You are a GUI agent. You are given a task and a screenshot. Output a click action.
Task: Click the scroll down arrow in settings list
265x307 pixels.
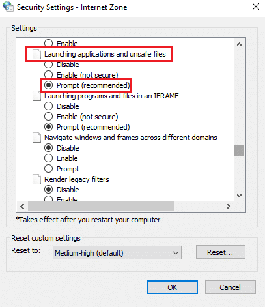239,196
